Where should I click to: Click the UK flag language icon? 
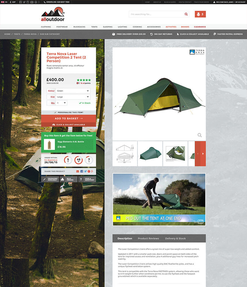tap(3, 2)
